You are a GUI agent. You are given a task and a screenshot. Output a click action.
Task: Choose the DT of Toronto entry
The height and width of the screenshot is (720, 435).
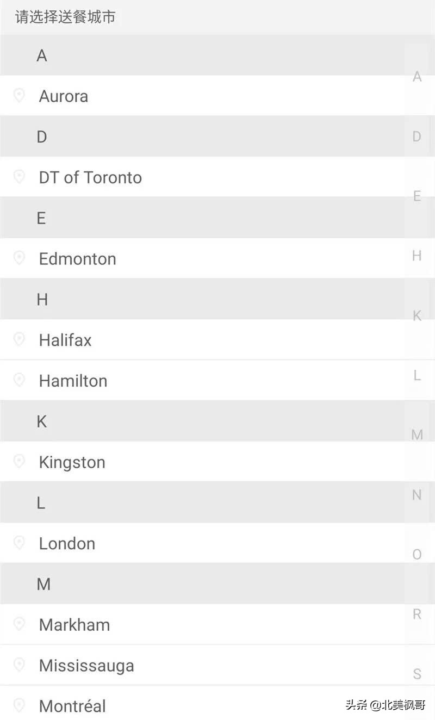tap(90, 177)
